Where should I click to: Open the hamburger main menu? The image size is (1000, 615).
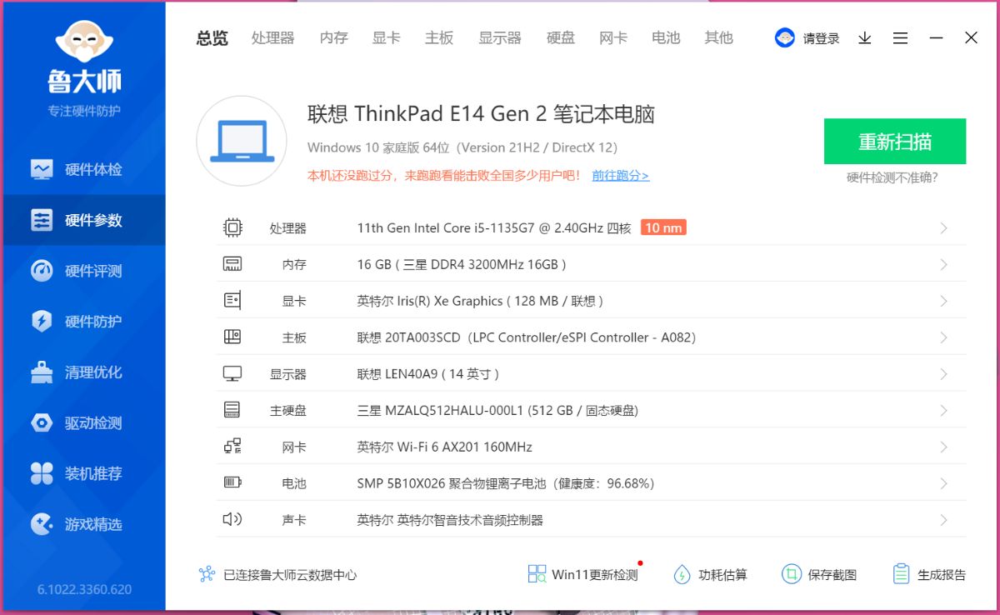click(x=900, y=37)
